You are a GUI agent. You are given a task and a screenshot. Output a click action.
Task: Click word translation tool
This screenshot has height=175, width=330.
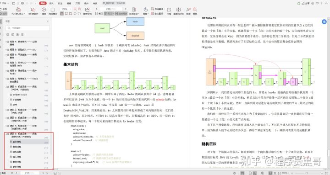pos(157,9)
